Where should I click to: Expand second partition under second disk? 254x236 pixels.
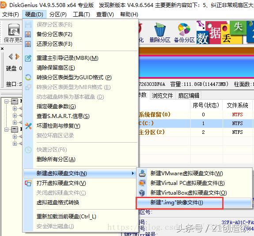coord(15,144)
